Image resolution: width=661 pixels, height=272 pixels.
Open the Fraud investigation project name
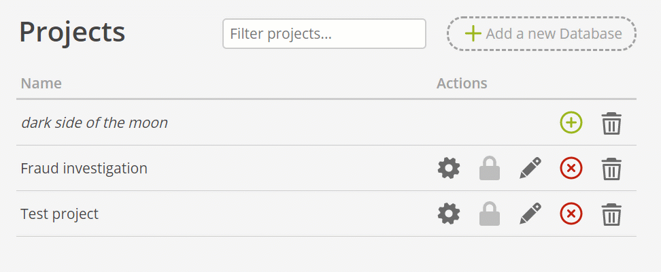coord(84,169)
